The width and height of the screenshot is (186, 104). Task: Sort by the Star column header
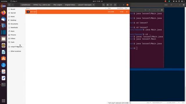coord(126,8)
